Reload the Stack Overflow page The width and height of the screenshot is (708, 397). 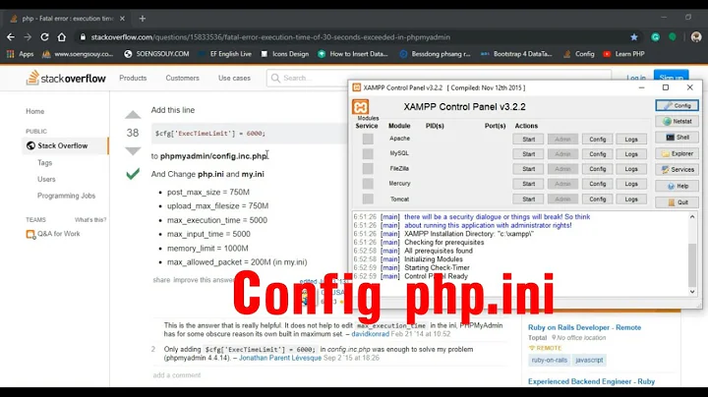pyautogui.click(x=44, y=37)
